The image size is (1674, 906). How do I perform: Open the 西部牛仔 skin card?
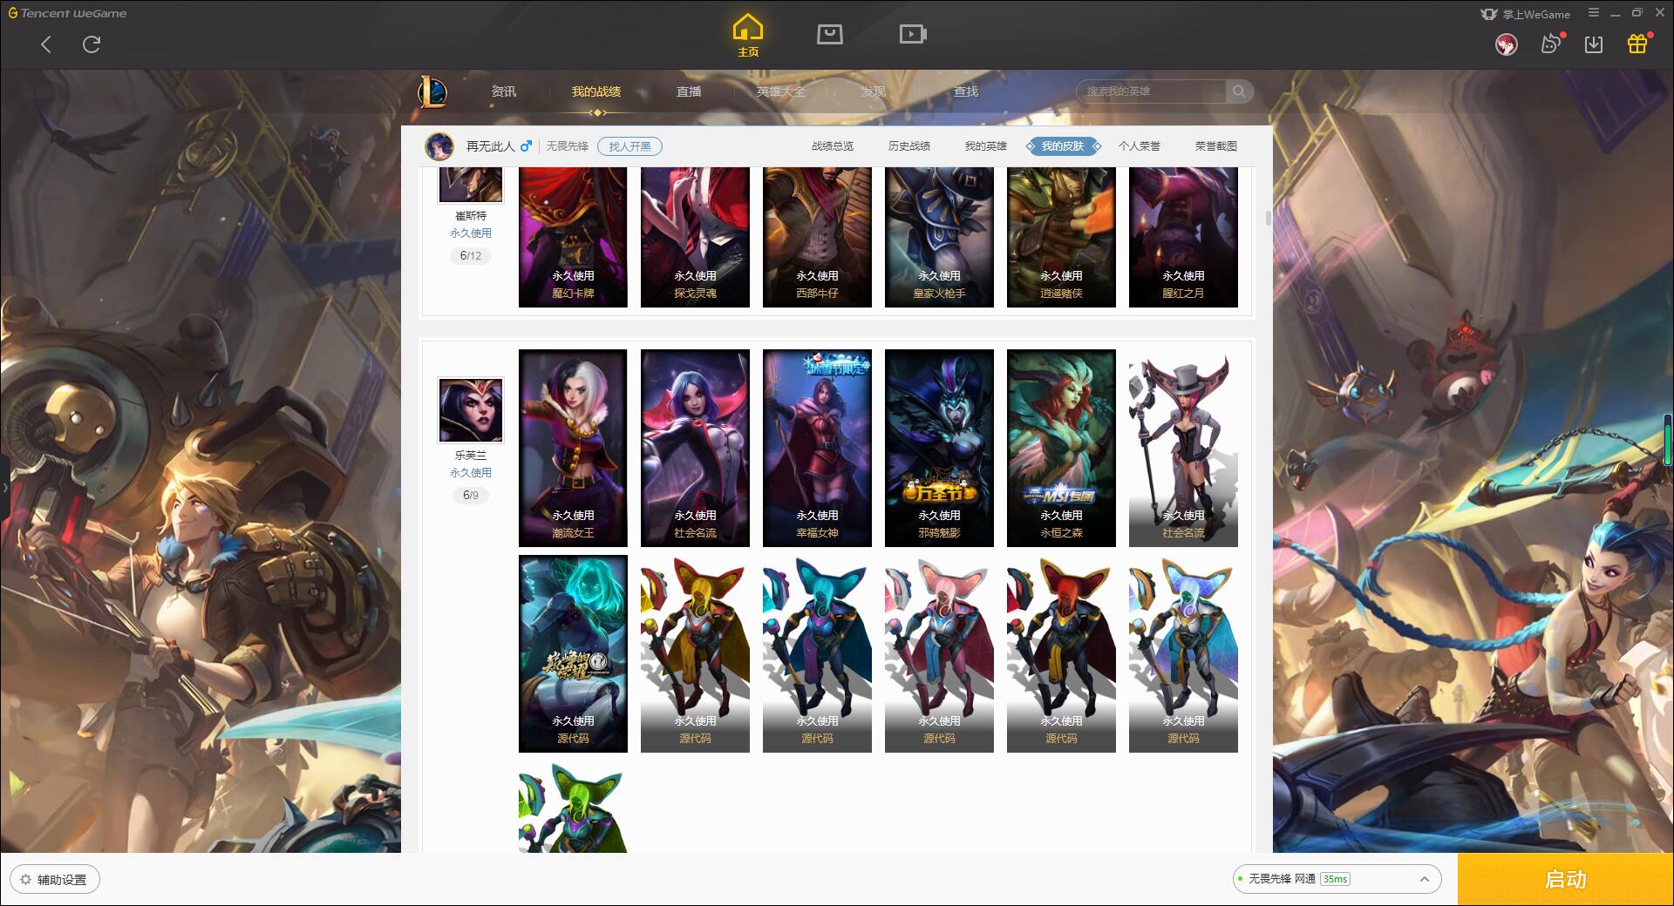(817, 237)
